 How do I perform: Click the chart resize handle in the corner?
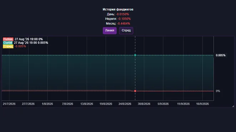[233, 106]
